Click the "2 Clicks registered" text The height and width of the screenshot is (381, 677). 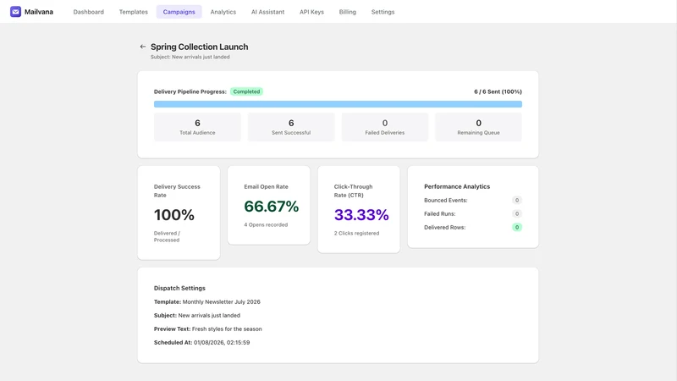pyautogui.click(x=356, y=234)
